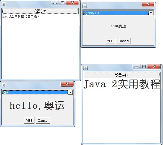Image resolution: width=163 pixels, height=145 pixels.
Task: Maximize the bottom-right window
Action: tap(144, 67)
